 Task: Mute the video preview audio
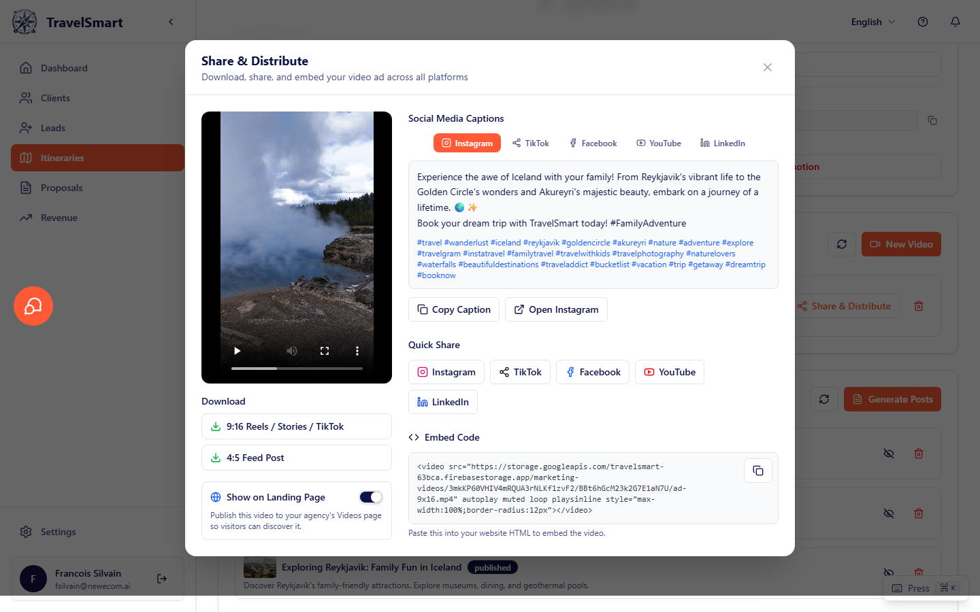(292, 351)
